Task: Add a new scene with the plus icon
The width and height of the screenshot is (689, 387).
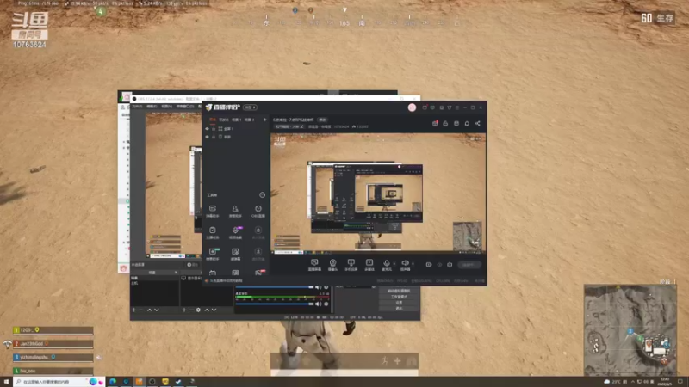Action: coord(265,120)
